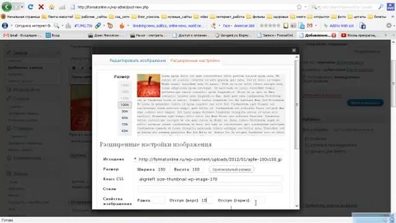Click the chain link icon in the toolbar
The width and height of the screenshot is (396, 223).
pyautogui.click(x=98, y=25)
